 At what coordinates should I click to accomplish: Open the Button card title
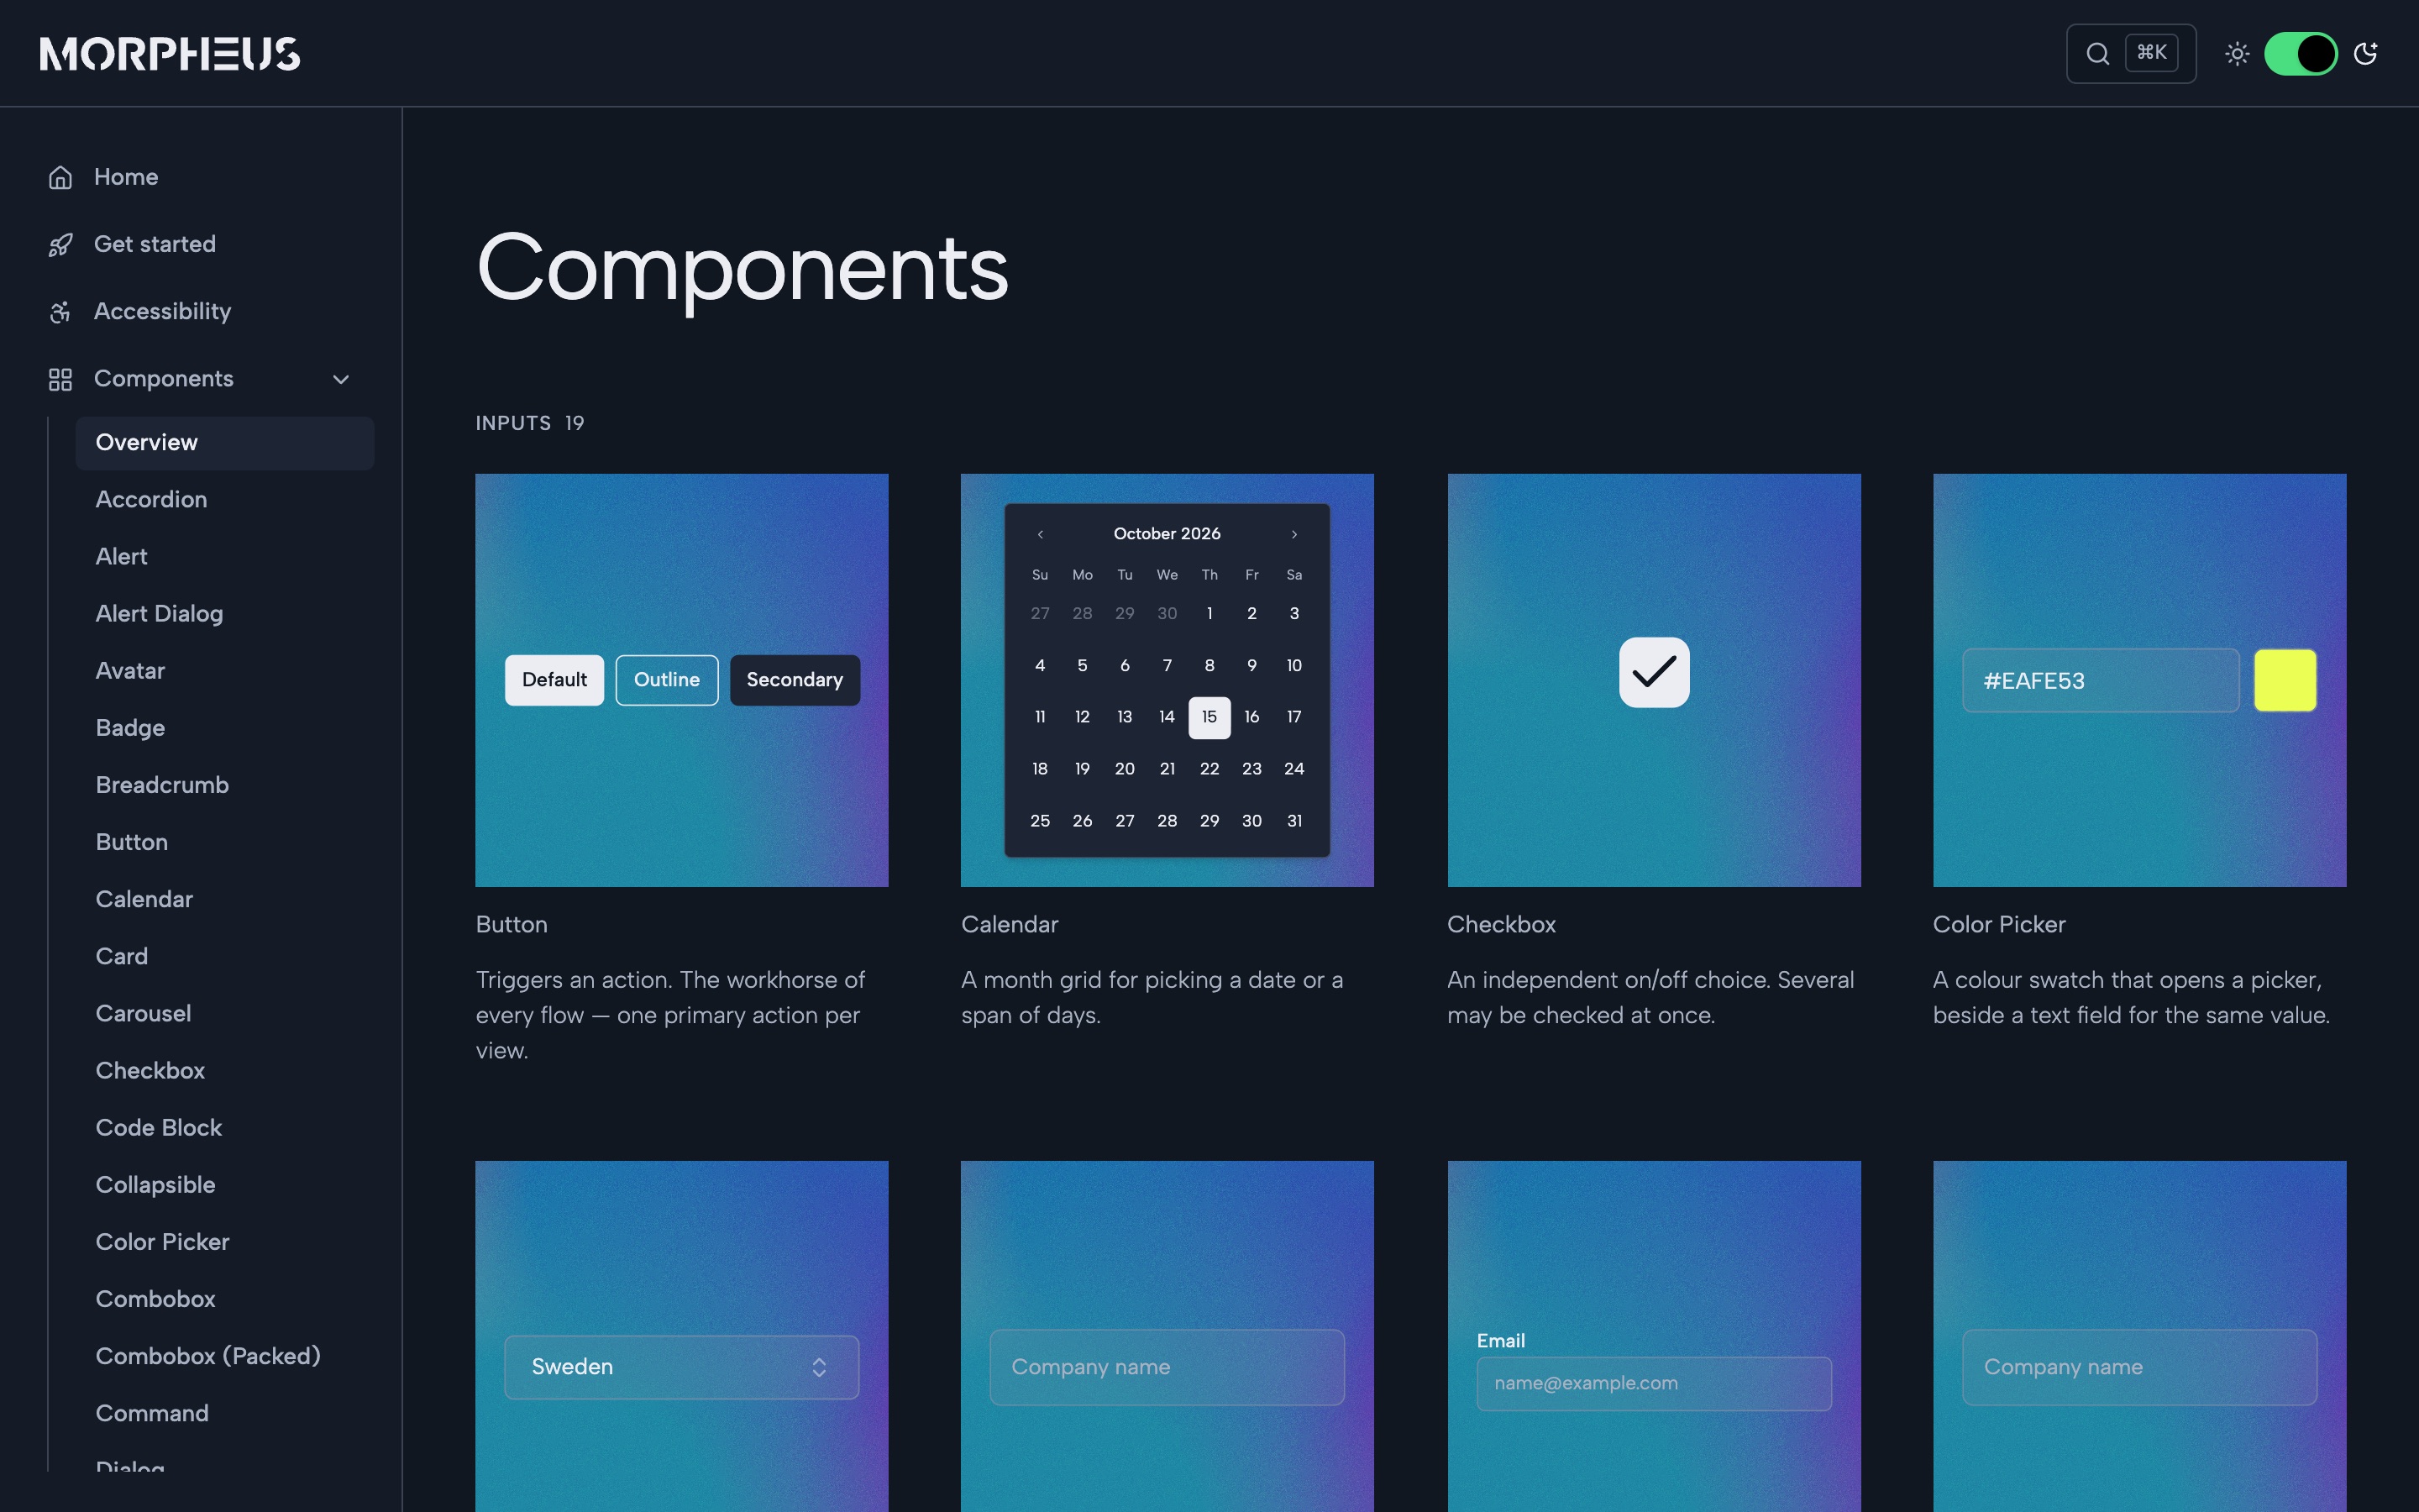pyautogui.click(x=512, y=925)
